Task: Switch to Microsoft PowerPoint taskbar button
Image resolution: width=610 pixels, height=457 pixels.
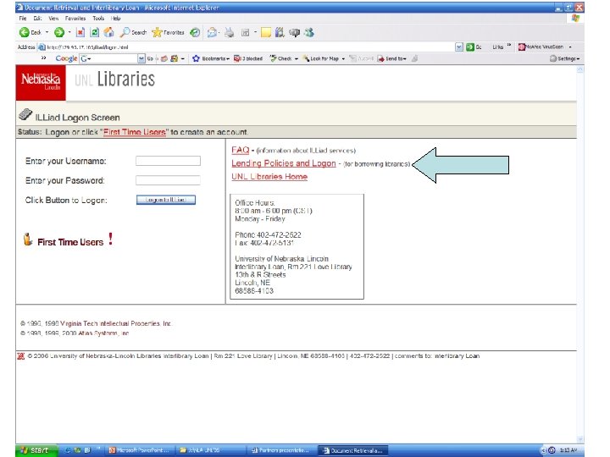Action: pyautogui.click(x=138, y=450)
